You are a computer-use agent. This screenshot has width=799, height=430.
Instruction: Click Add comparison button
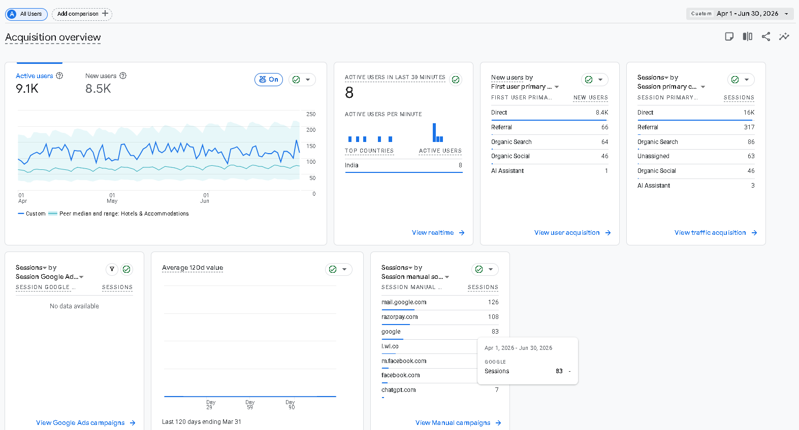click(82, 14)
